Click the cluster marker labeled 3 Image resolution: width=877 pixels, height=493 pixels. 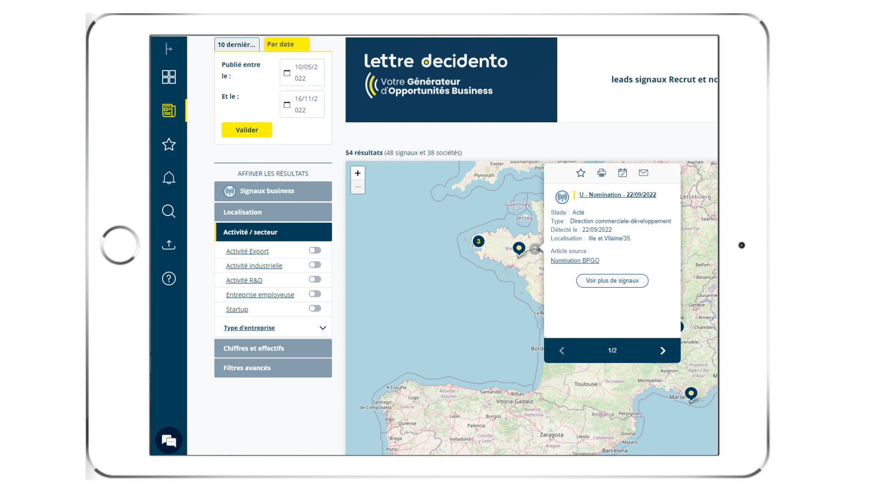click(478, 241)
